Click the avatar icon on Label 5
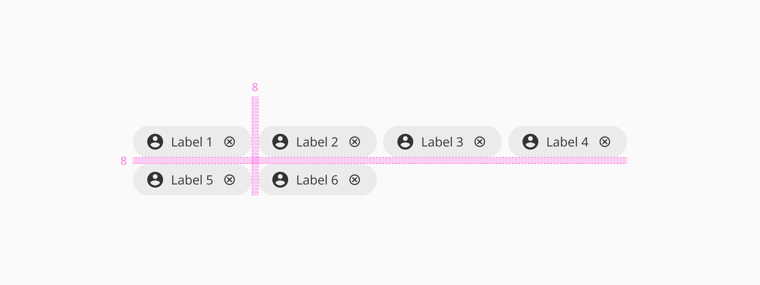This screenshot has width=760, height=285. tap(155, 180)
